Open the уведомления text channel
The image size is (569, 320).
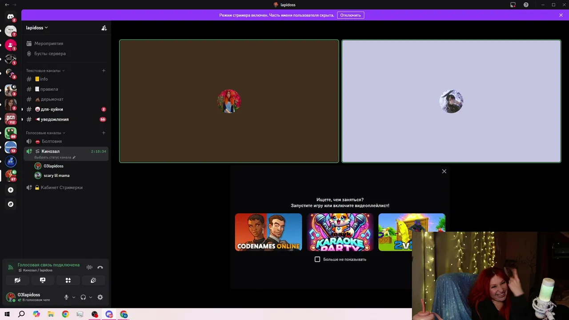tap(66, 119)
